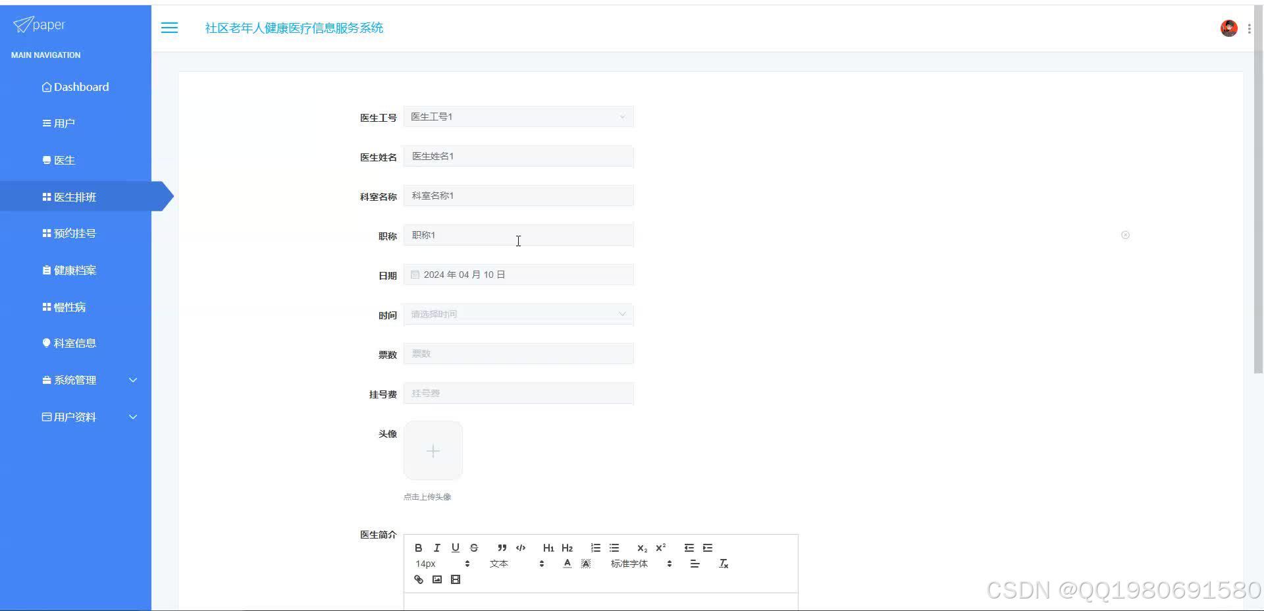
Task: Insert a hyperlink in the editor
Action: pos(418,579)
